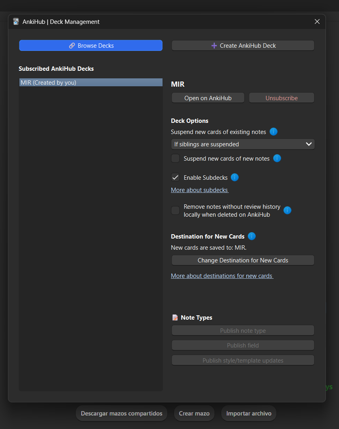
Task: Click the dropdown chevron arrow
Action: coord(309,144)
